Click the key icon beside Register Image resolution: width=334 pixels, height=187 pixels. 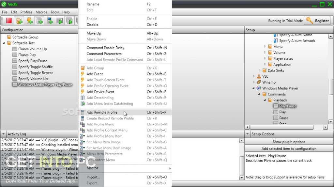tap(310, 21)
